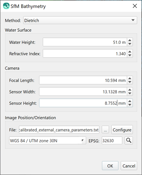
Task: Increase Refractive Index with up arrow
Action: [130, 52]
